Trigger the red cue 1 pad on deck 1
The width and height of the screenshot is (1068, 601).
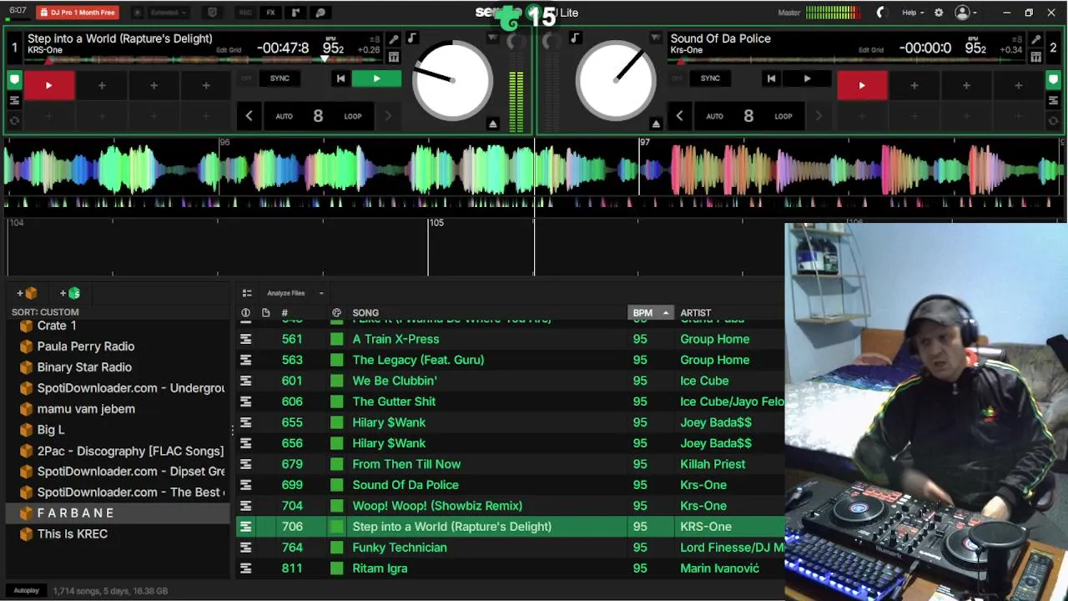[x=48, y=85]
